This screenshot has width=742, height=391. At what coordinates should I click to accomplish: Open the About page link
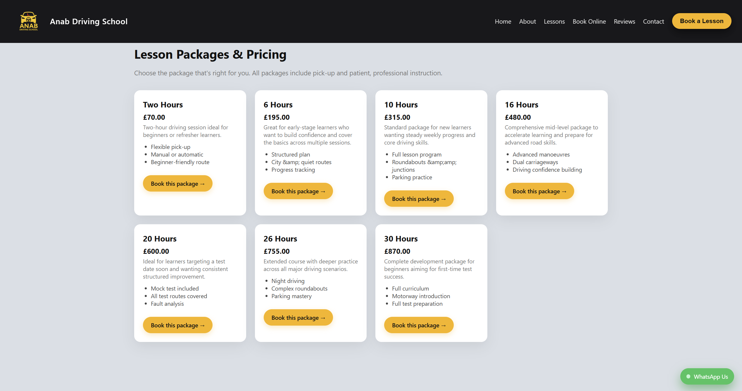527,21
